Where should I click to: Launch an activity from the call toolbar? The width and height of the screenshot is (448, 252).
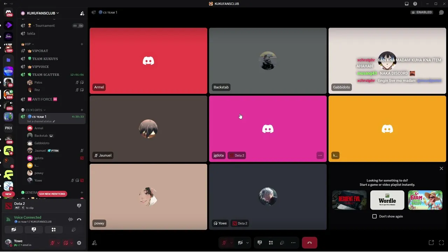[271, 243]
